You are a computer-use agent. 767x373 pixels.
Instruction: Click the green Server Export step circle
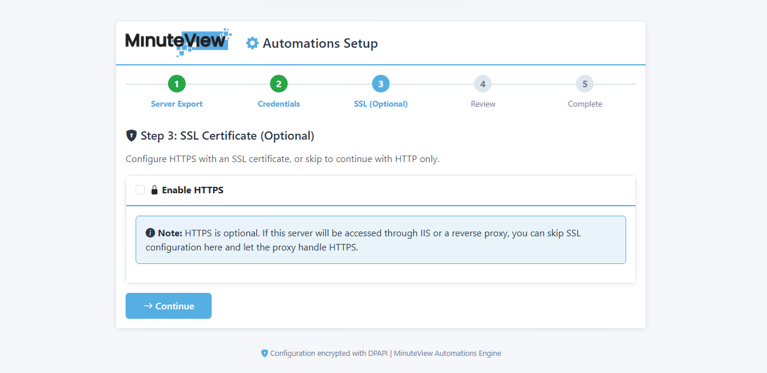176,84
